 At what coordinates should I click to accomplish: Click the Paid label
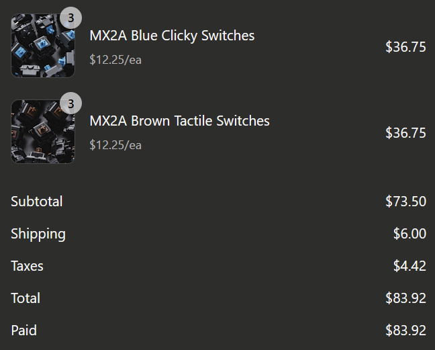pyautogui.click(x=23, y=331)
